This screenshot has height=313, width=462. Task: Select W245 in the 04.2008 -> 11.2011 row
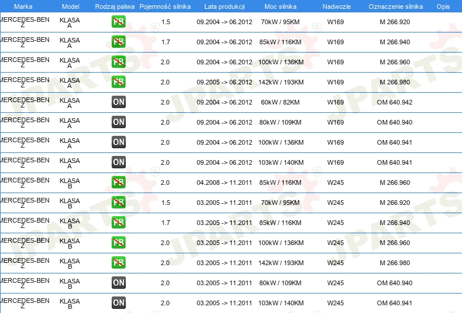point(336,182)
